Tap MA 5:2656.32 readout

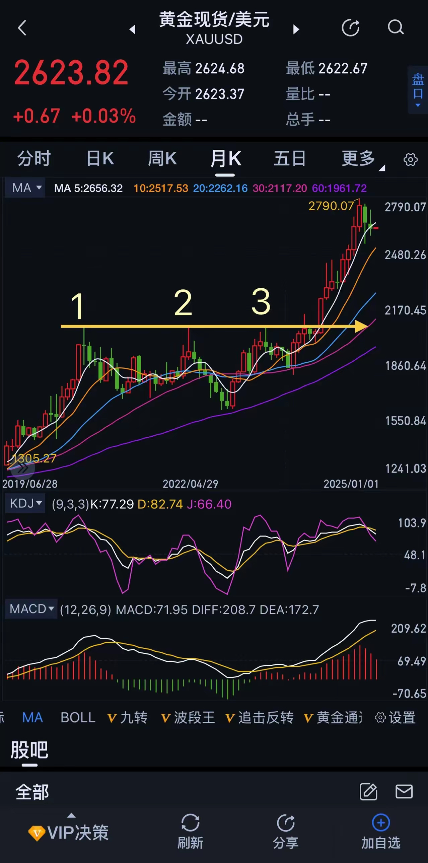(x=88, y=188)
